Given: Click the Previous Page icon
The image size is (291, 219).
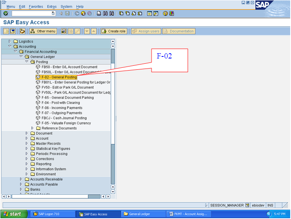Looking at the screenshot, I should 127,13.
